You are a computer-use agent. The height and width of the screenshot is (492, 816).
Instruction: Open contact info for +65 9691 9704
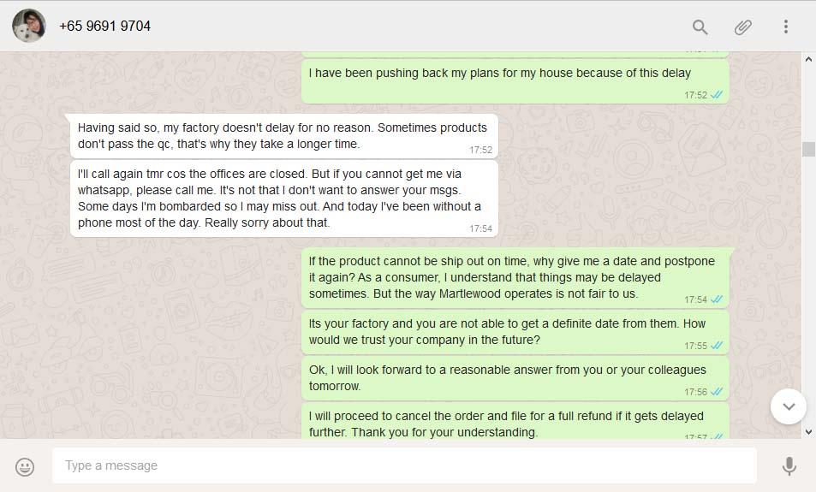click(104, 26)
